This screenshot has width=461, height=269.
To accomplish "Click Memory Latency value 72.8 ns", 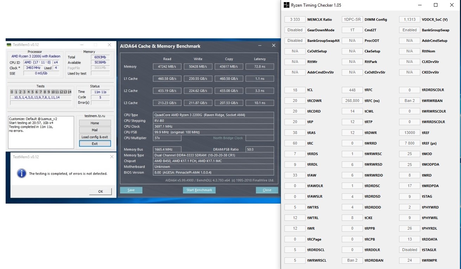I will point(260,66).
